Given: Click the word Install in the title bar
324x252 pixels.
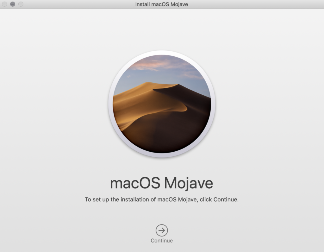Looking at the screenshot, I should pyautogui.click(x=142, y=4).
